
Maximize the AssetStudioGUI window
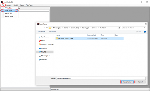142,2
